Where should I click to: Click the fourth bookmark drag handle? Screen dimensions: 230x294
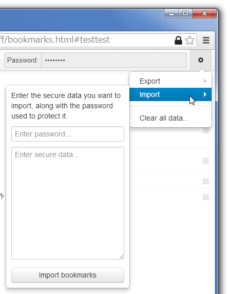click(206, 197)
